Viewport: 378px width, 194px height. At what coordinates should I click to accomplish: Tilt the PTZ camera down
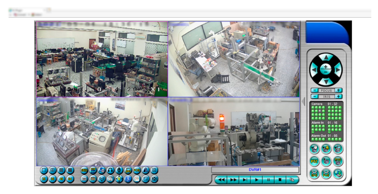tap(326, 82)
